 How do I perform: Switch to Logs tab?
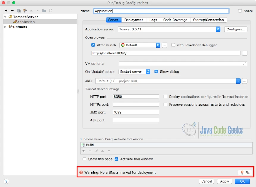(x=153, y=20)
